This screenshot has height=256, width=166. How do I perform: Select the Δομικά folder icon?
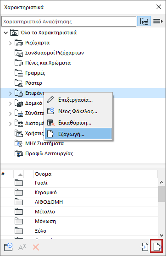[19, 103]
